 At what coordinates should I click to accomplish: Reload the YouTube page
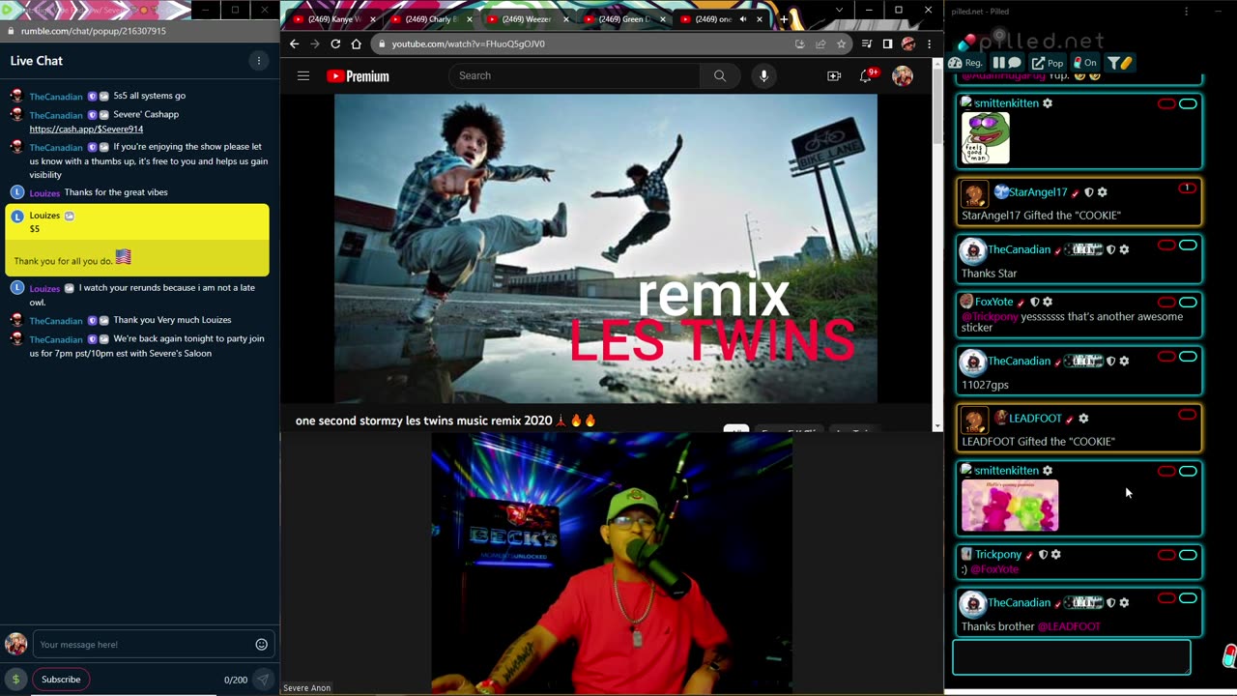pos(335,43)
